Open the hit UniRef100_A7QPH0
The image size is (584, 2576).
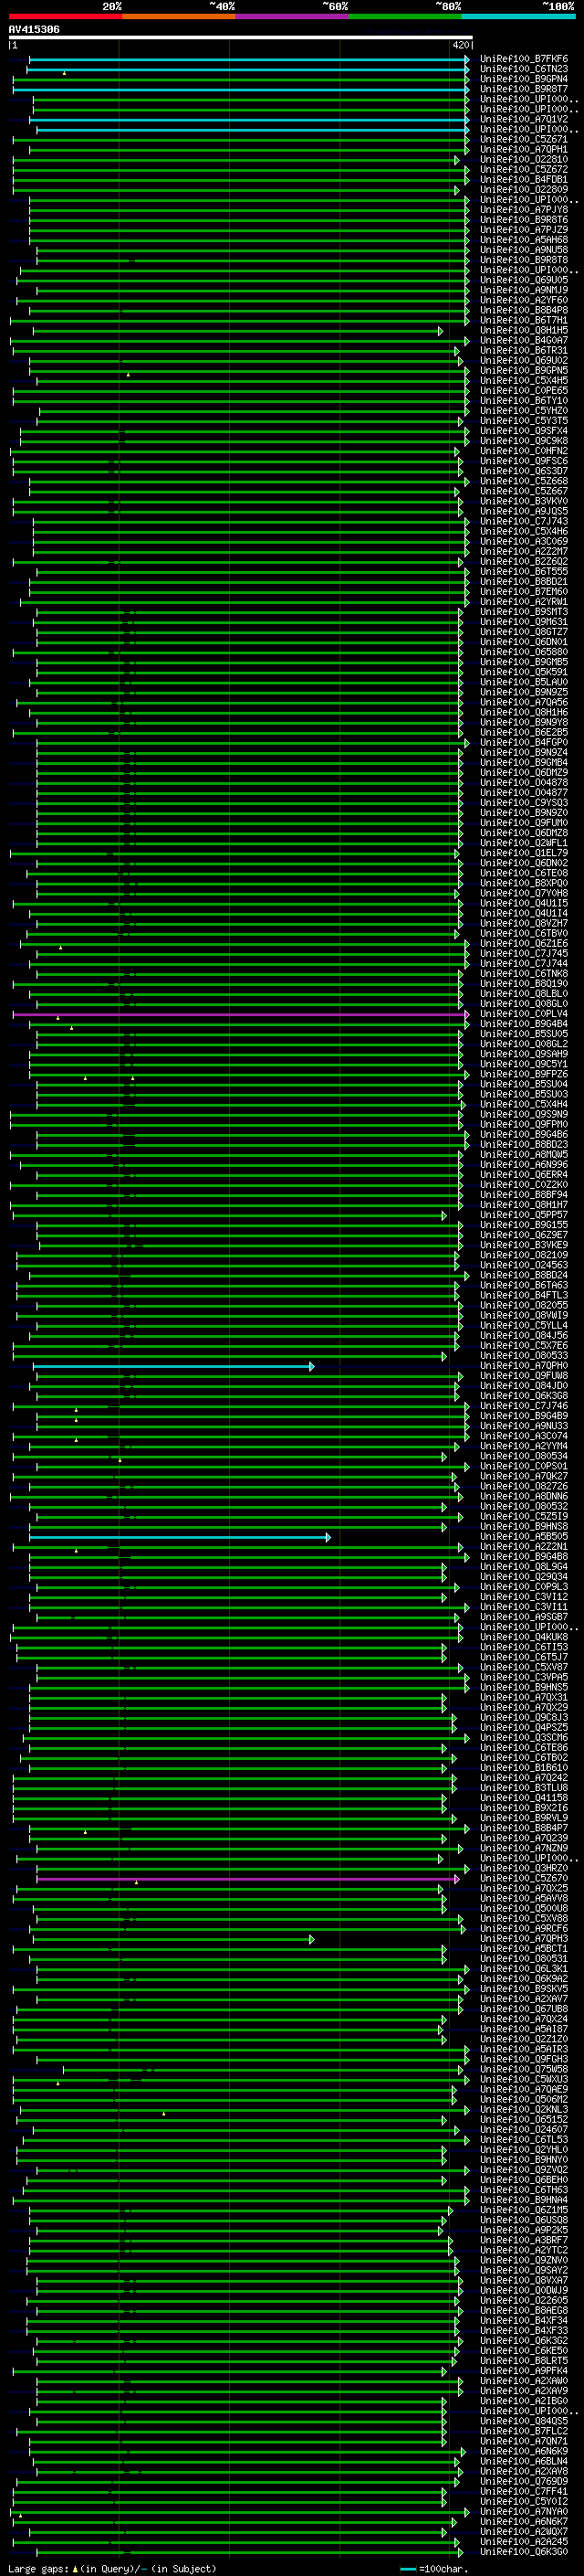pos(523,1366)
